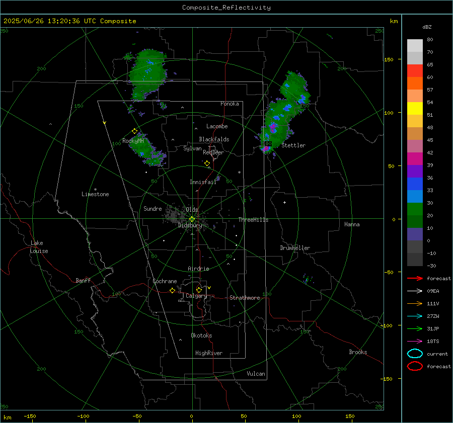The height and width of the screenshot is (423, 453).
Task: Click the yellow diamond marker near Cochrane
Action: tap(172, 290)
